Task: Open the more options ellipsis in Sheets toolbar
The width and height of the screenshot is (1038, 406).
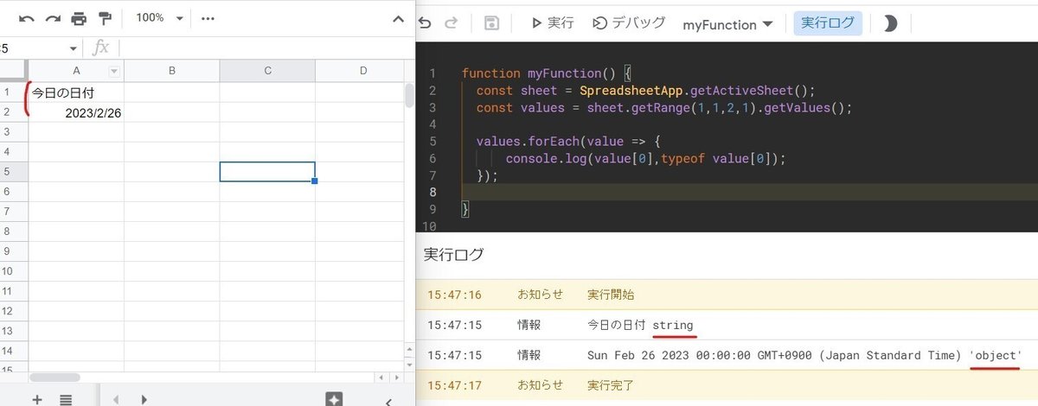Action: (x=208, y=18)
